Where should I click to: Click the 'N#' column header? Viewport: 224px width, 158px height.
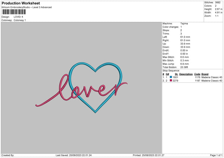(167, 74)
